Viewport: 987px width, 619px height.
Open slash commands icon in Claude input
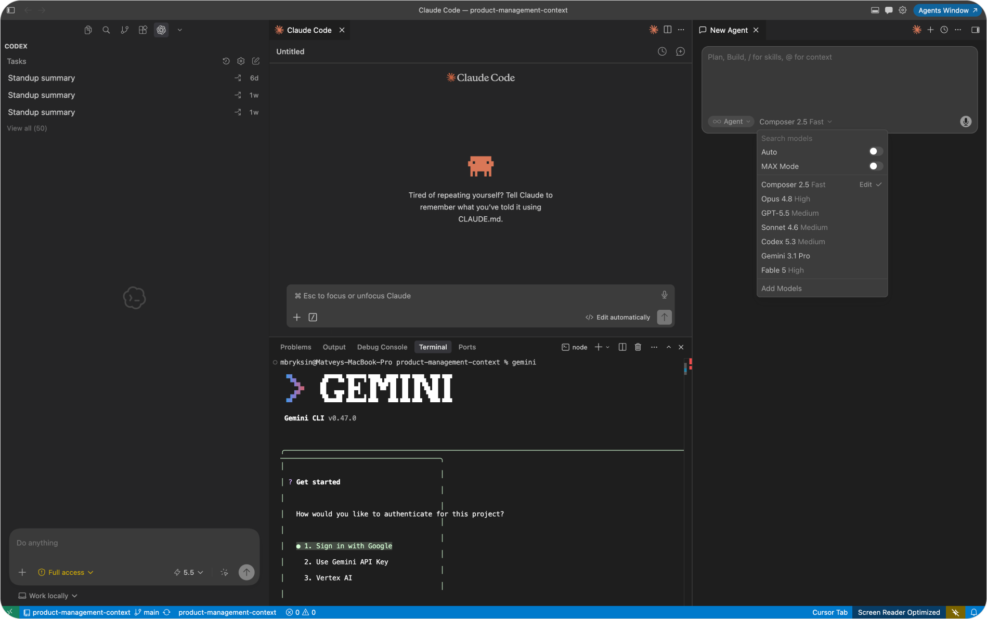[313, 317]
